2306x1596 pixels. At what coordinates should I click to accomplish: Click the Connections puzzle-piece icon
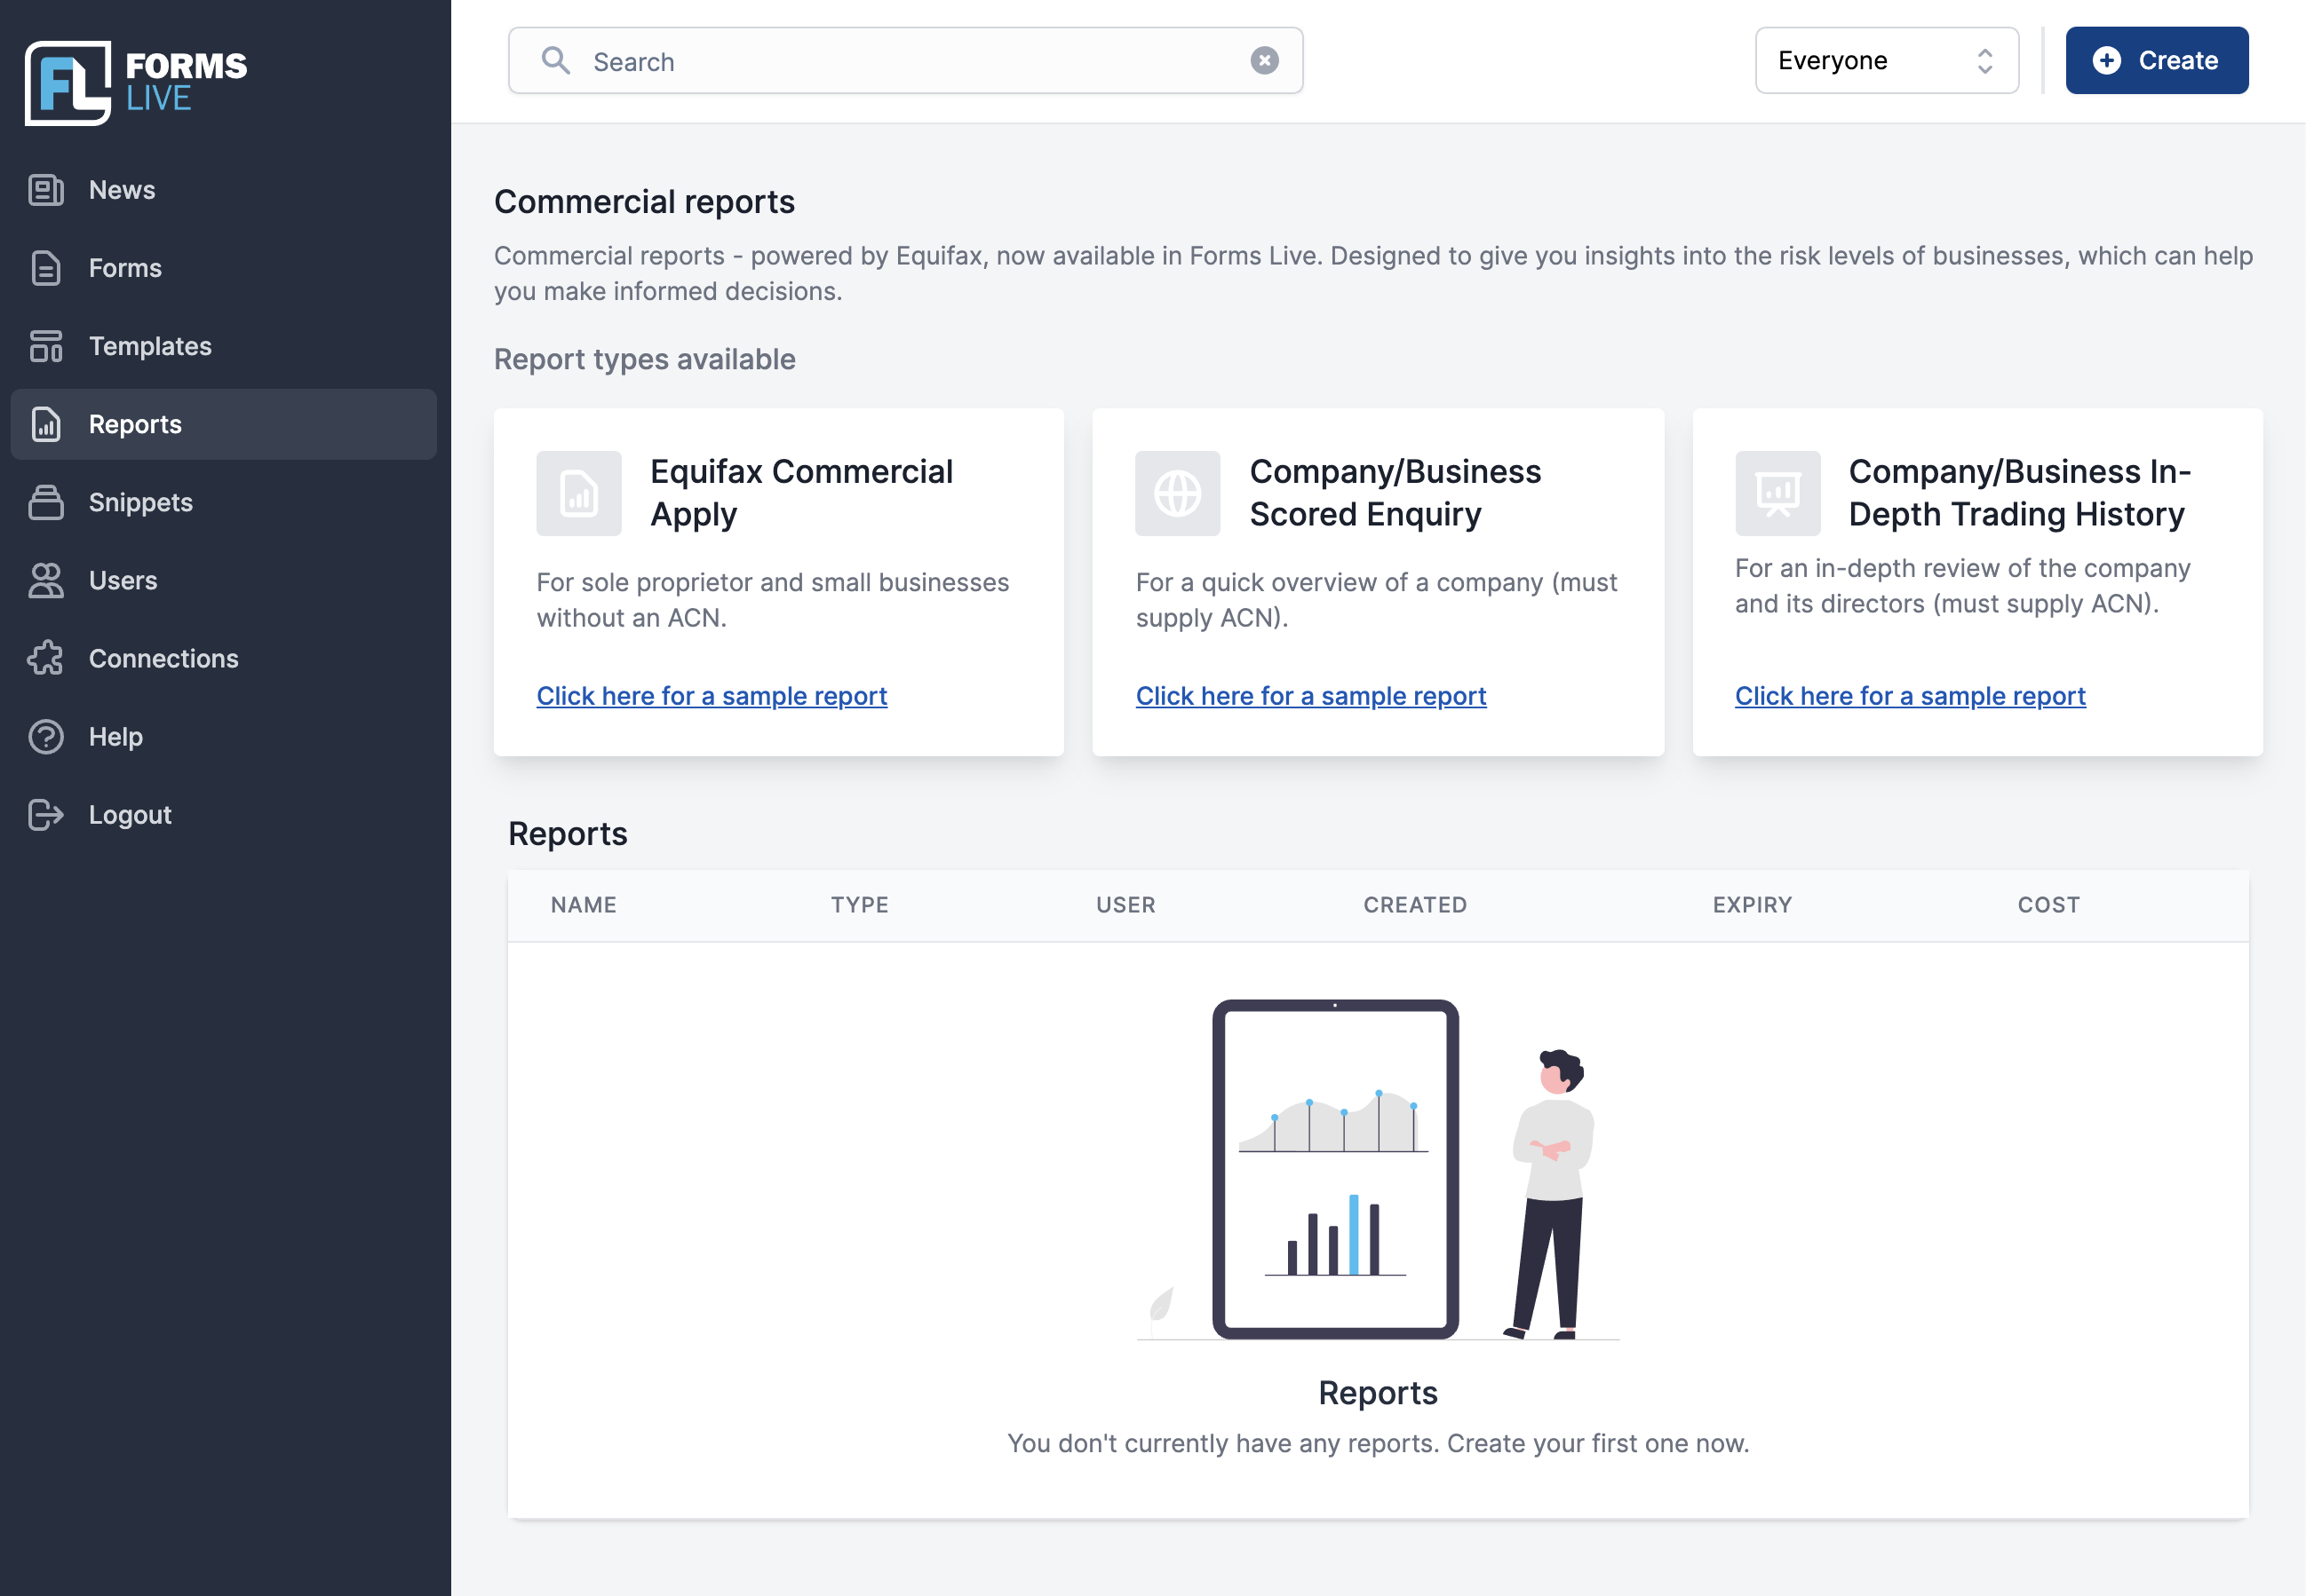click(x=46, y=658)
